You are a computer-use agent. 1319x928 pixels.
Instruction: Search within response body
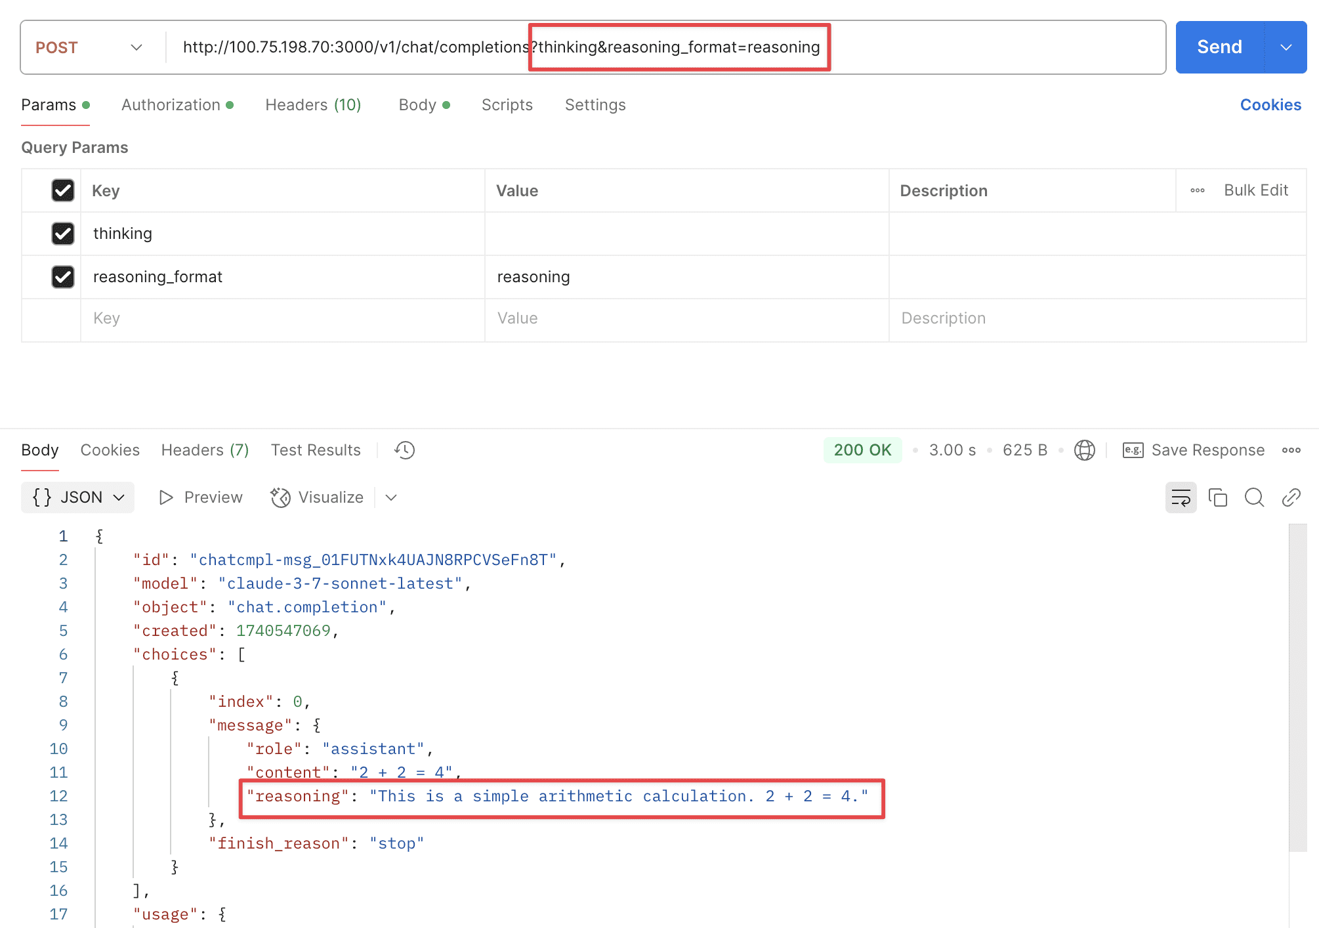click(x=1254, y=497)
